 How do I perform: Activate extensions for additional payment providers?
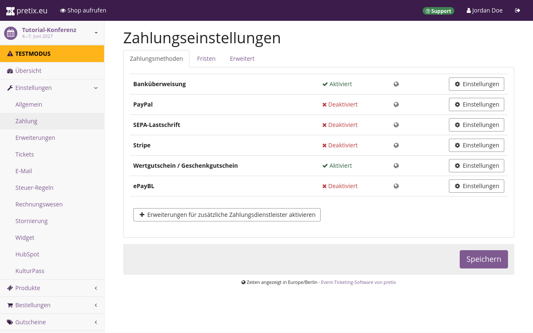click(x=227, y=214)
